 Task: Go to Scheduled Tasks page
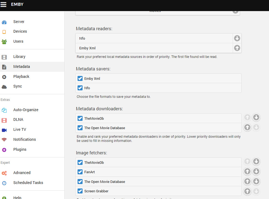tap(28, 183)
